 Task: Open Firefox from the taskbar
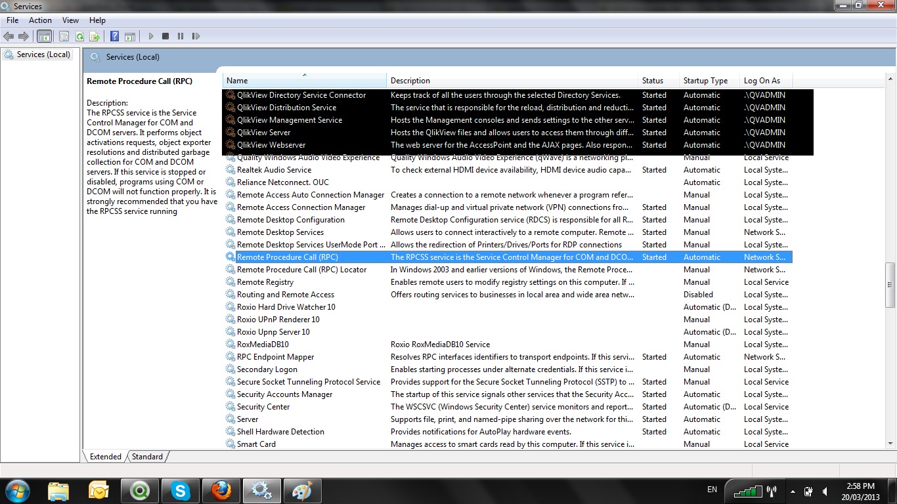pyautogui.click(x=221, y=491)
